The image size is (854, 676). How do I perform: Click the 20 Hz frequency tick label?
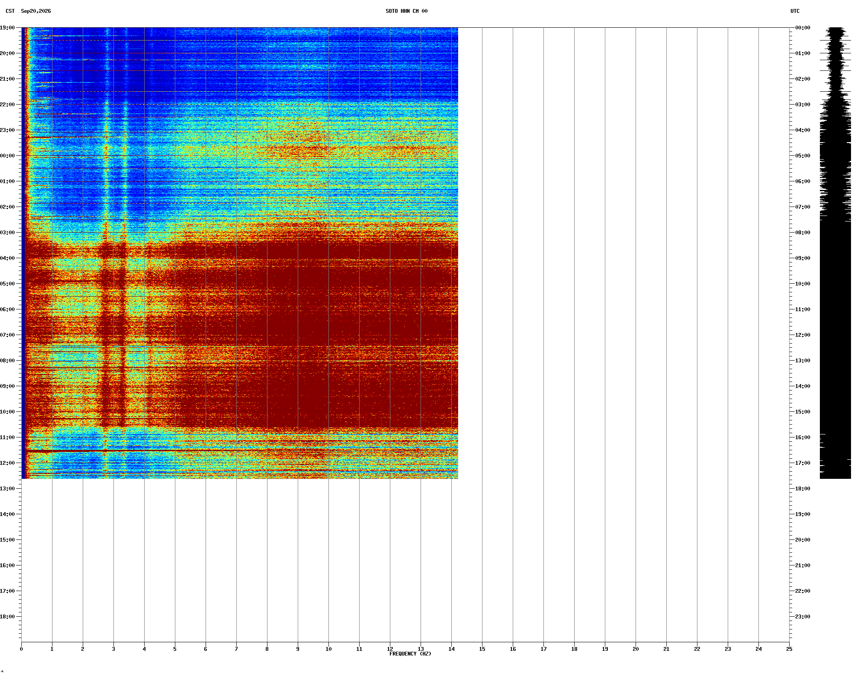[x=636, y=649]
